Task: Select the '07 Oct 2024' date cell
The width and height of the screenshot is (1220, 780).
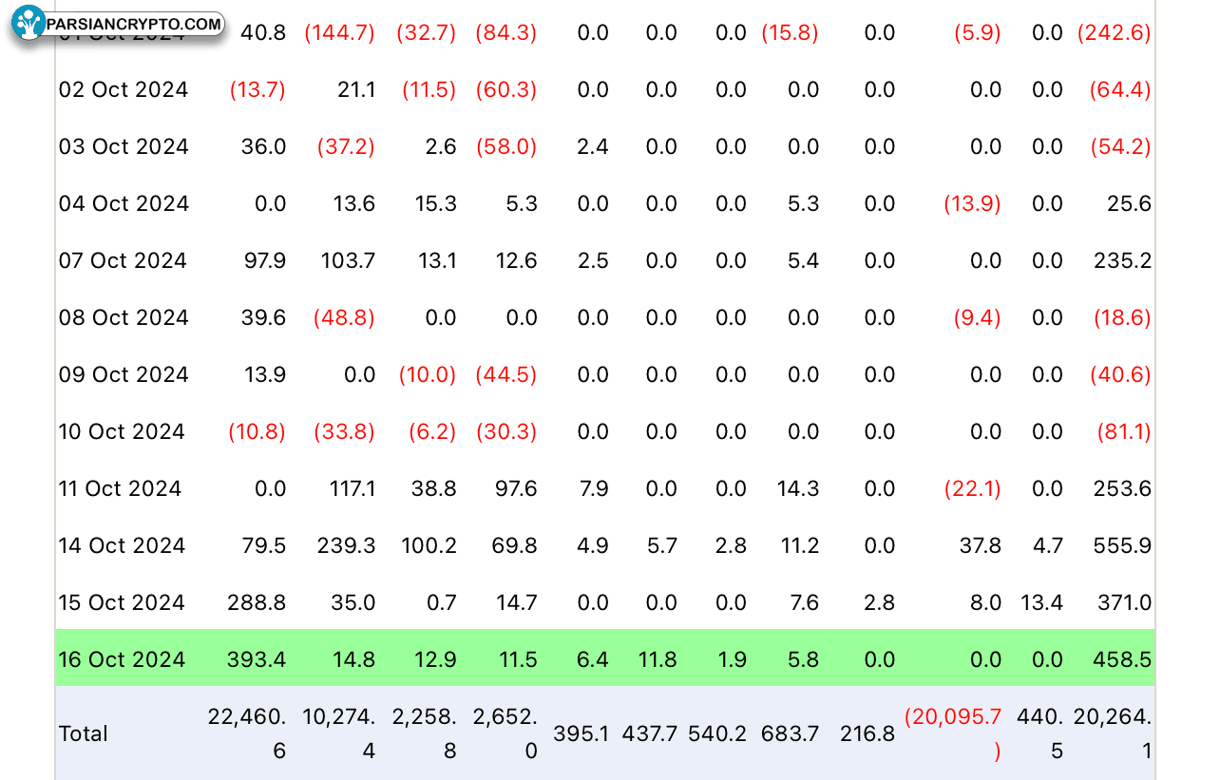Action: coord(124,260)
